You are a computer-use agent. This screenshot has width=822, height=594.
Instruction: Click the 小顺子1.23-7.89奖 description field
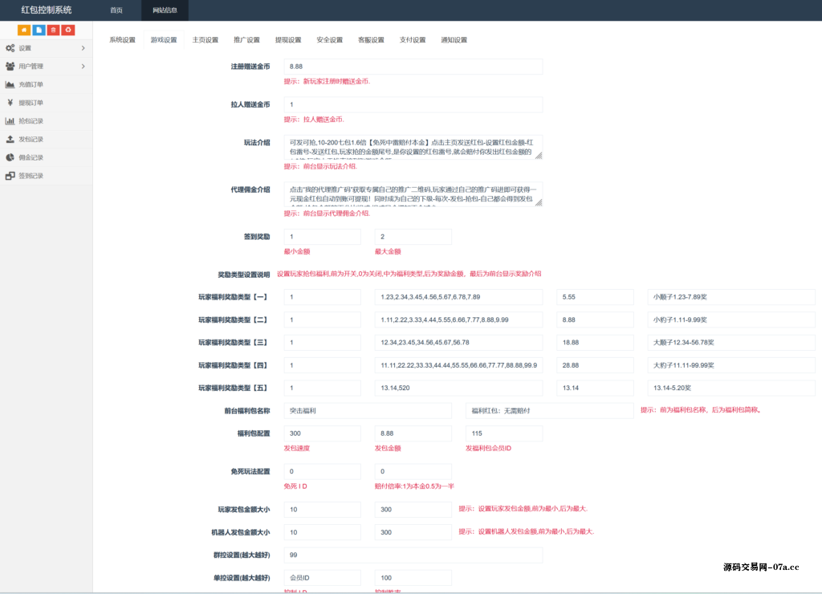[731, 297]
